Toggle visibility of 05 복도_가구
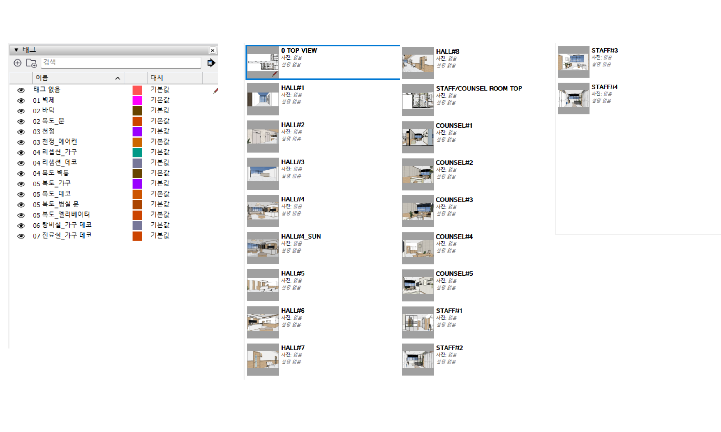 click(x=21, y=184)
